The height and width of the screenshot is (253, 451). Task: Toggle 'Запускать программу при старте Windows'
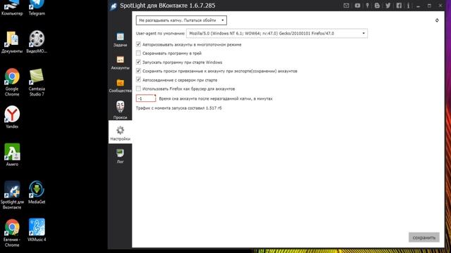coord(138,62)
